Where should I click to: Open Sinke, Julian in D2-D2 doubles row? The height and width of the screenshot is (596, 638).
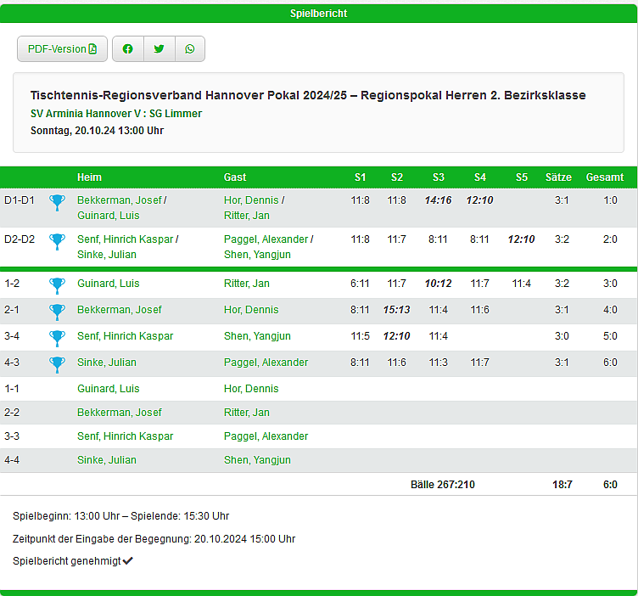[x=107, y=255]
